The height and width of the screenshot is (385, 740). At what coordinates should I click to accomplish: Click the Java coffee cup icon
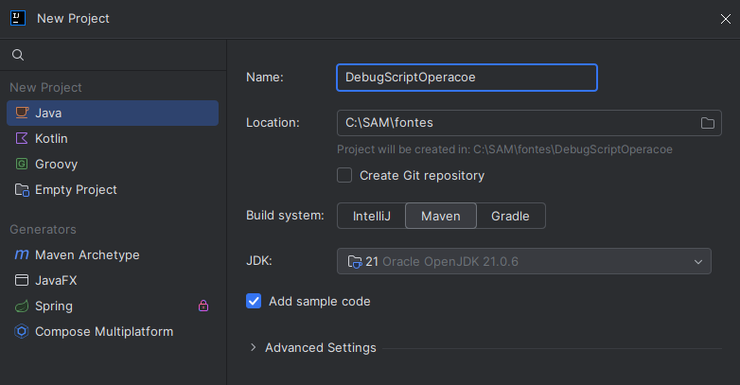22,113
